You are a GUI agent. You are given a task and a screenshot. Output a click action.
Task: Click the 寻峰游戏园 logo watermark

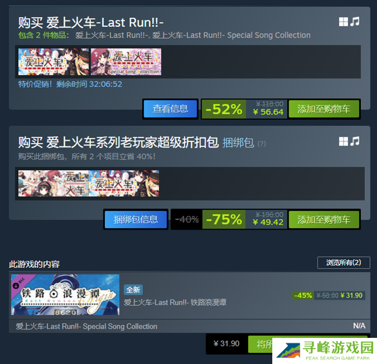(x=325, y=351)
